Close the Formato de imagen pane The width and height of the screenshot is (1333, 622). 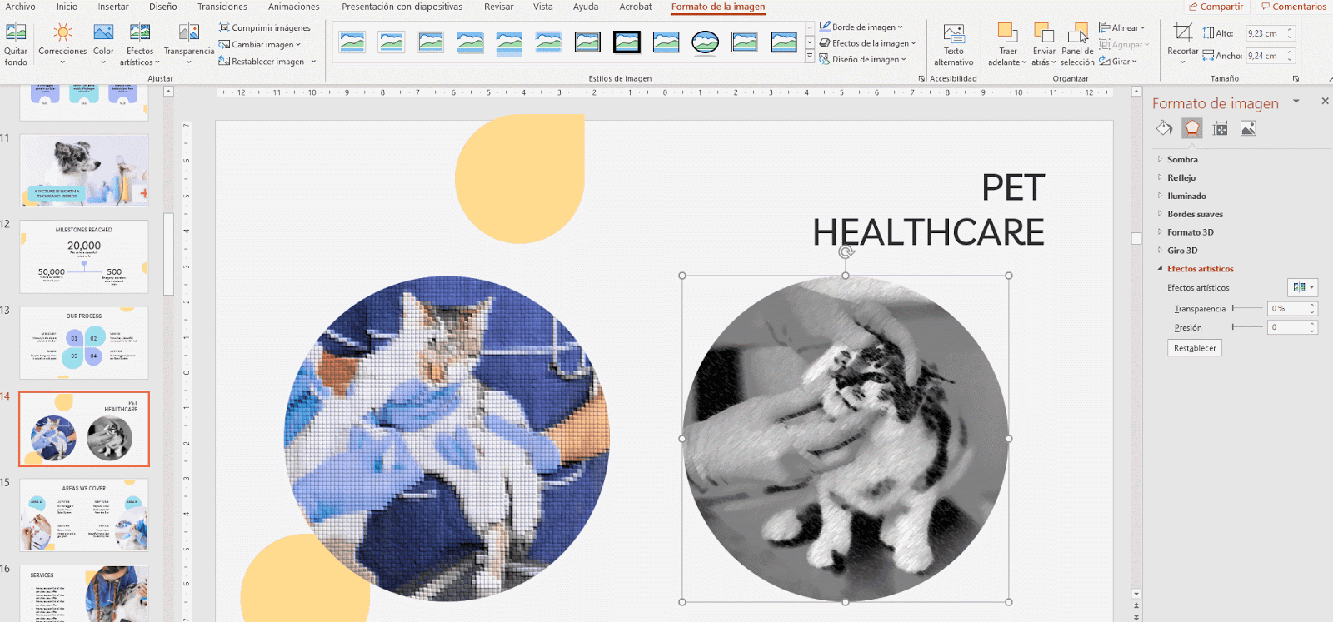pos(1325,101)
